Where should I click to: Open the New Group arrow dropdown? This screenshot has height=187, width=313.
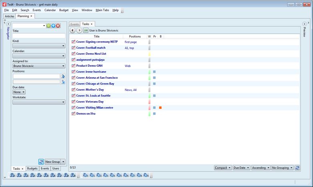63,162
